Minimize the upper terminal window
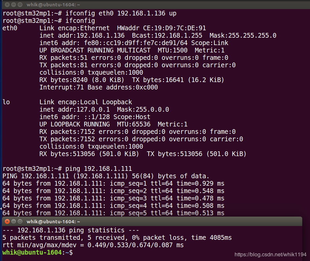Screen dimensions: 310x261 (14, 5)
